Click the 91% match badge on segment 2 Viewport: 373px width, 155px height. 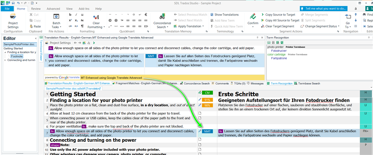(x=207, y=100)
